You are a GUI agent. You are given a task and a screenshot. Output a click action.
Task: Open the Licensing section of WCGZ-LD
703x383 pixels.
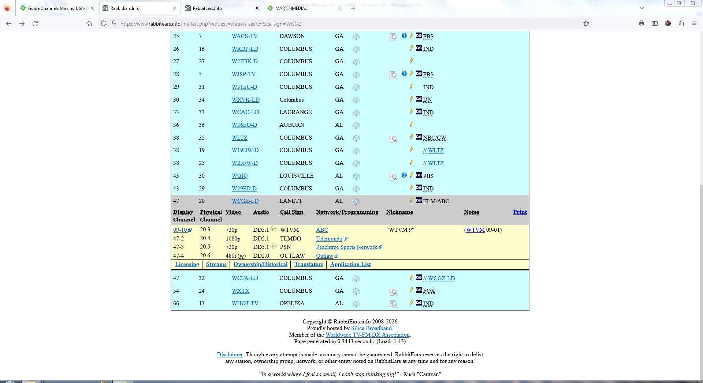(187, 264)
